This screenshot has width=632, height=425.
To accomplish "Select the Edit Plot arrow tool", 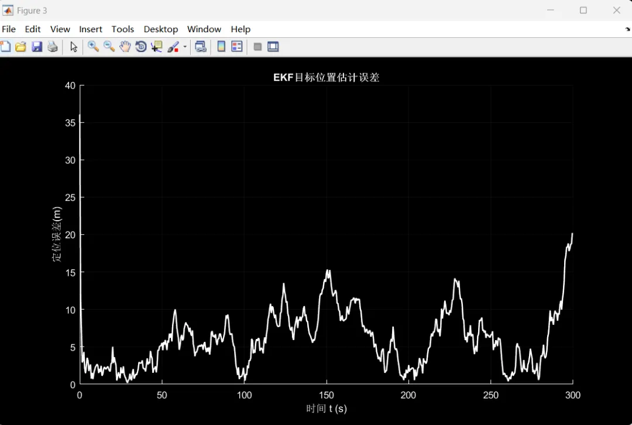I will (73, 47).
